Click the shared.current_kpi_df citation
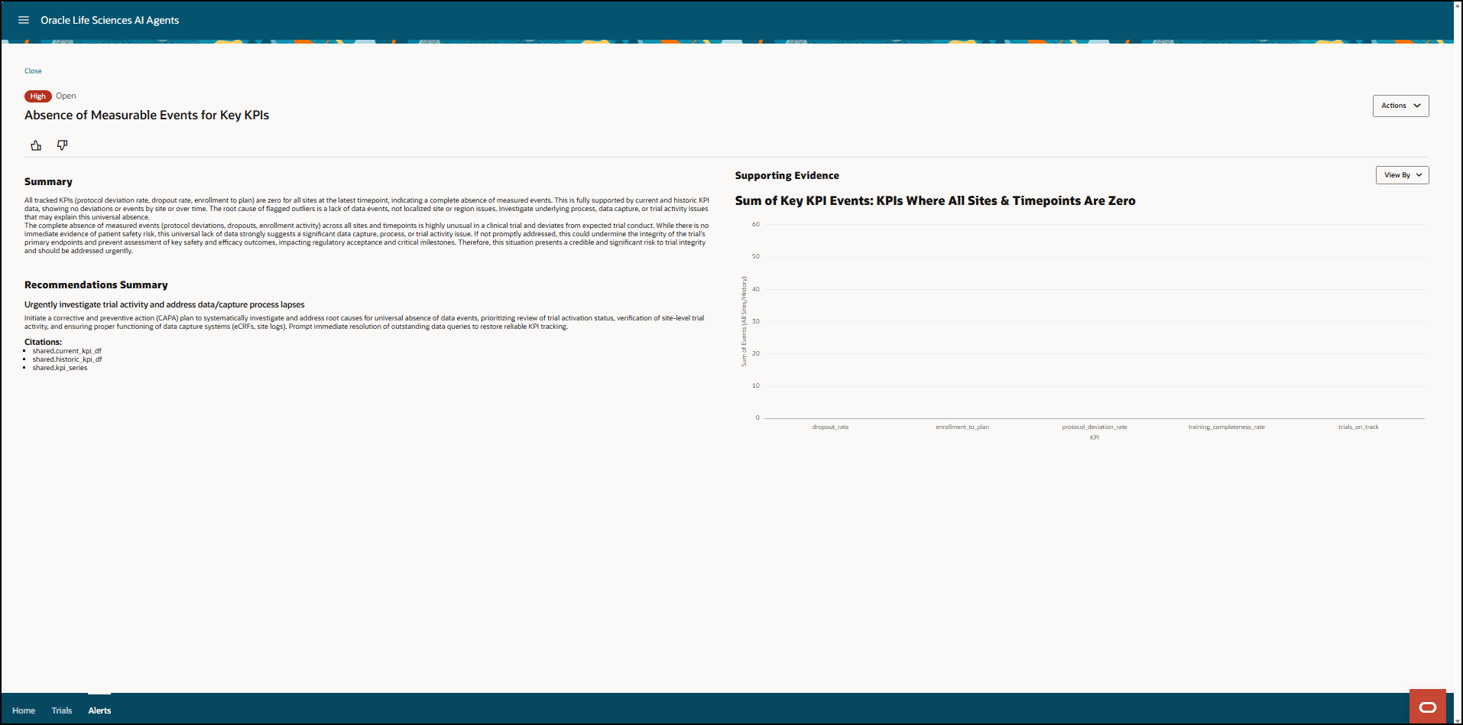This screenshot has width=1463, height=725. 66,351
